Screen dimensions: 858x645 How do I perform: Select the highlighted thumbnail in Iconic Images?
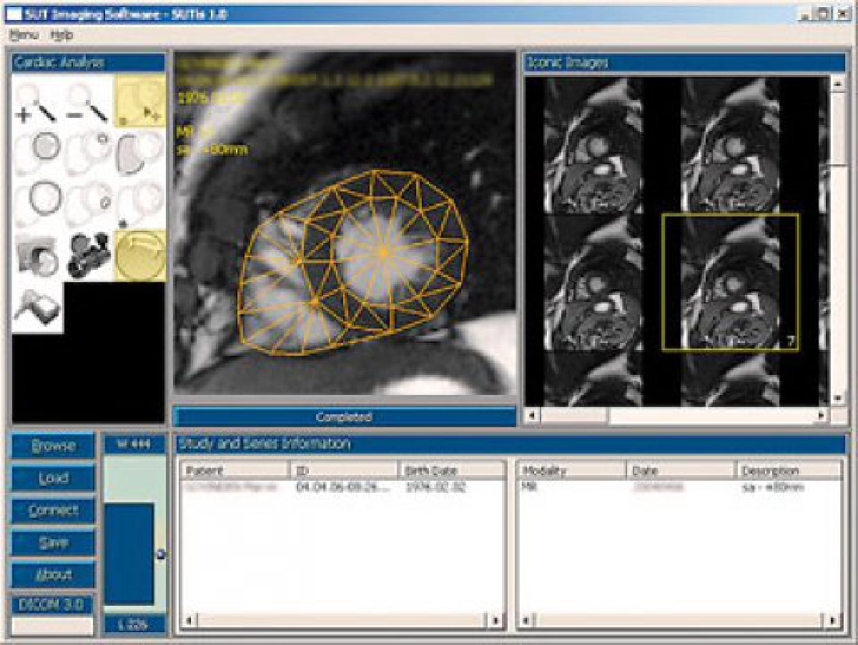(x=730, y=282)
